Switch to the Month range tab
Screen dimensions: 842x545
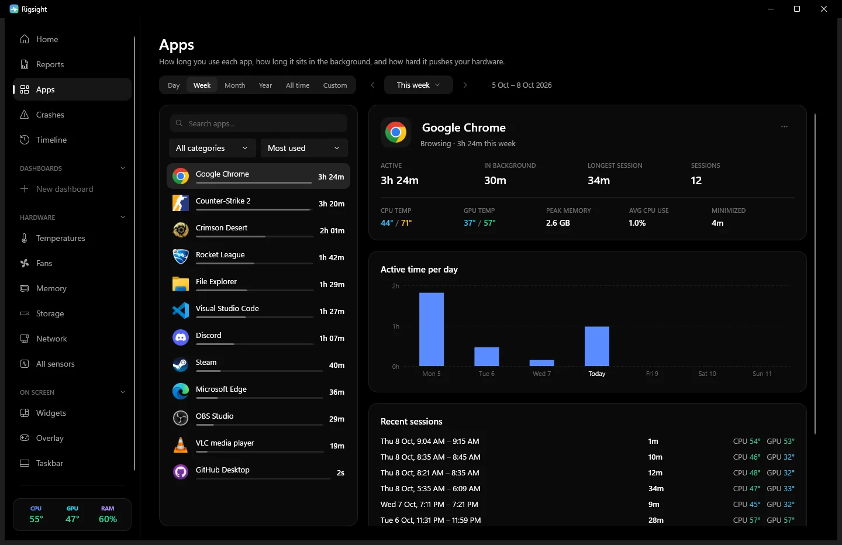pos(235,85)
